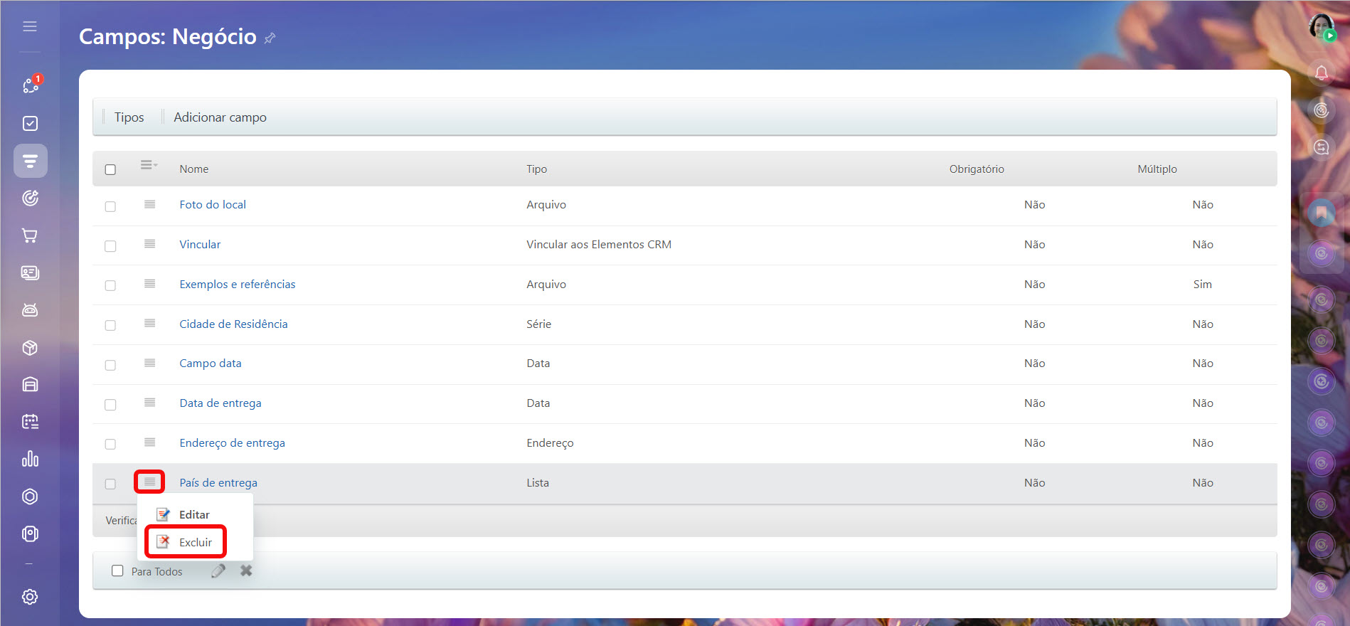Click the delete X icon in footer
1350x626 pixels.
pyautogui.click(x=246, y=571)
